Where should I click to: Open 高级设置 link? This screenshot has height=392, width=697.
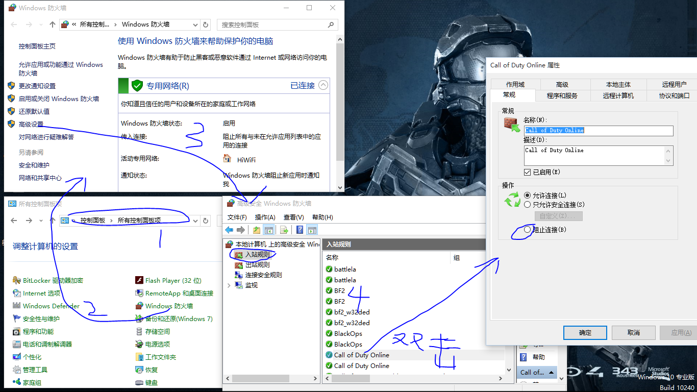tap(31, 124)
